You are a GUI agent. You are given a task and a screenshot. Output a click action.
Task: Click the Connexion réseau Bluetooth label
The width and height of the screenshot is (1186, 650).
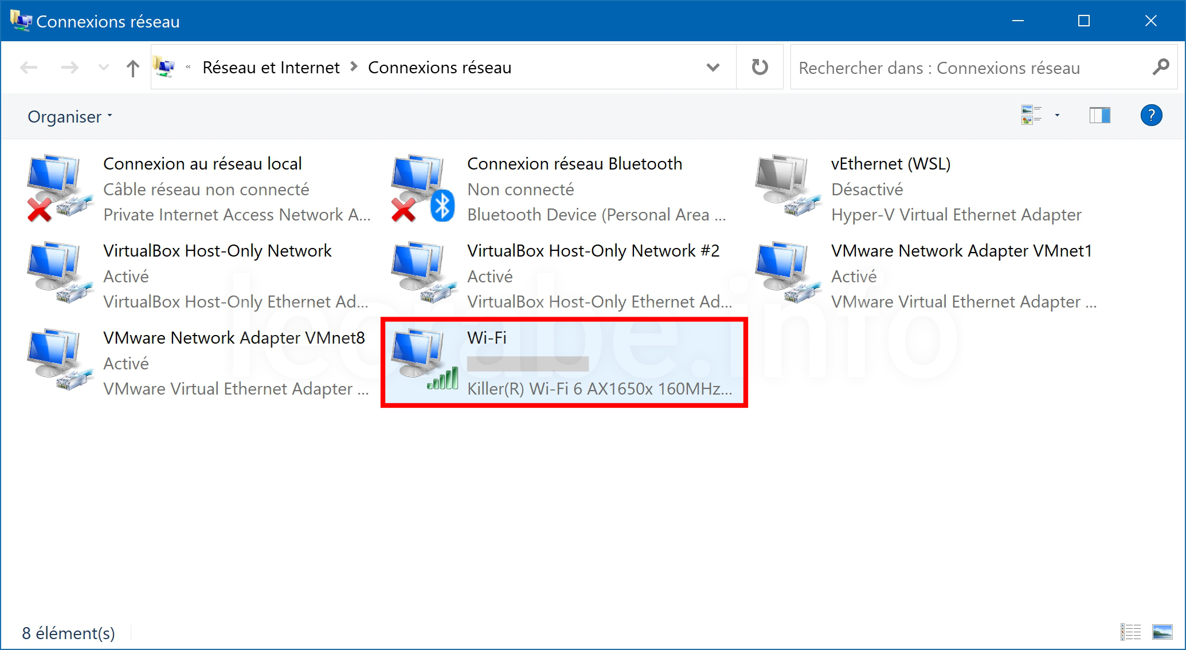574,164
